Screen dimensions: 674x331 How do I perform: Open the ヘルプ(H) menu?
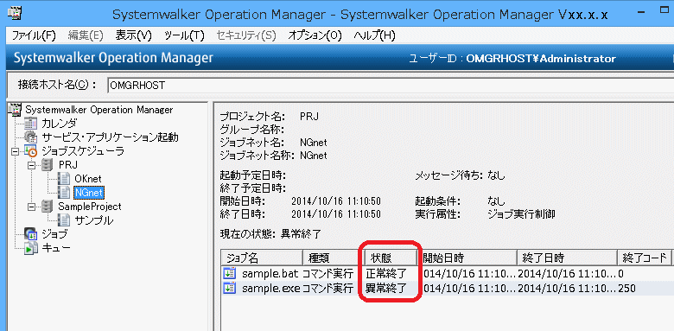pyautogui.click(x=374, y=35)
